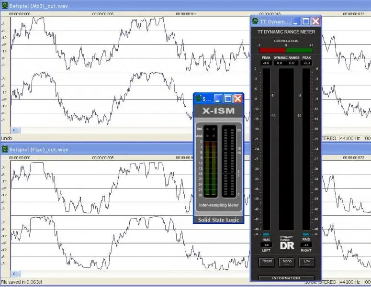Click the left PEAK value readout
This screenshot has width=371, height=287.
pyautogui.click(x=266, y=63)
